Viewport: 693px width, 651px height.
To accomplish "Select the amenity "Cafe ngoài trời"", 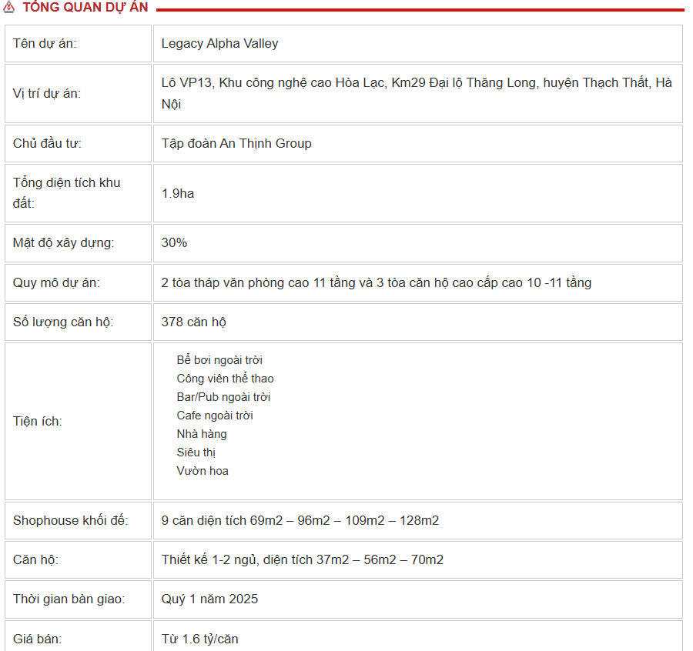I will tap(215, 416).
